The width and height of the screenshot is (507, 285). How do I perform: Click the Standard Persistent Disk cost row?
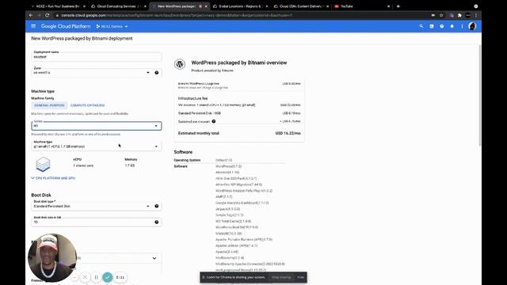coord(239,113)
